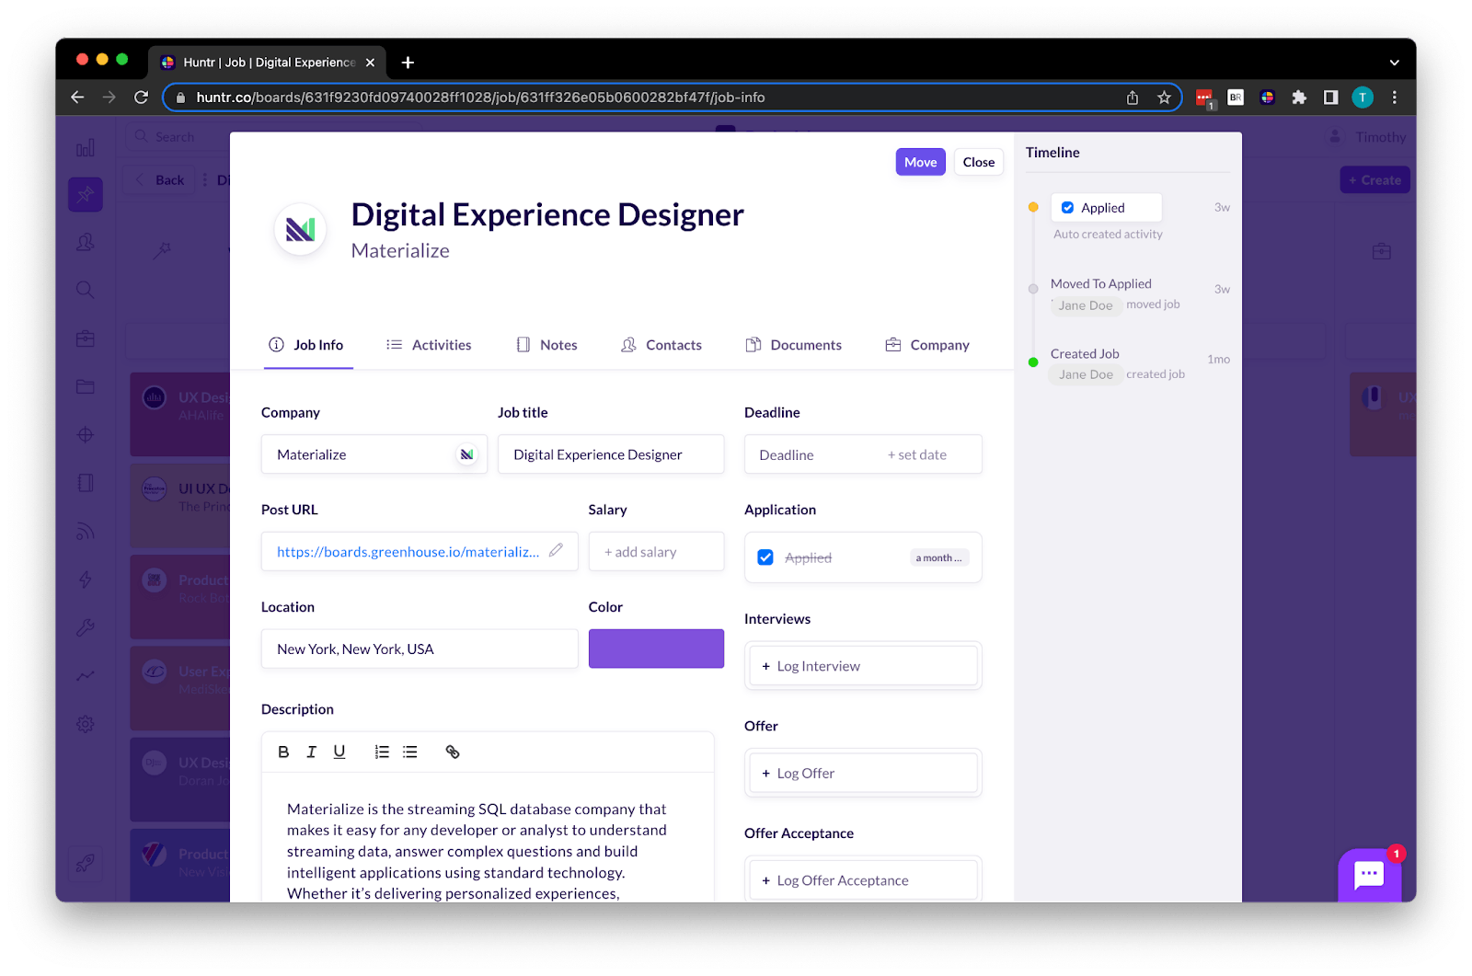Open the greenhouse post URL link
The height and width of the screenshot is (976, 1472).
pyautogui.click(x=408, y=552)
